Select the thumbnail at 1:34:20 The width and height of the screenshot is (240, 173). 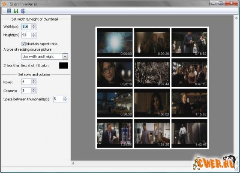(x=152, y=133)
